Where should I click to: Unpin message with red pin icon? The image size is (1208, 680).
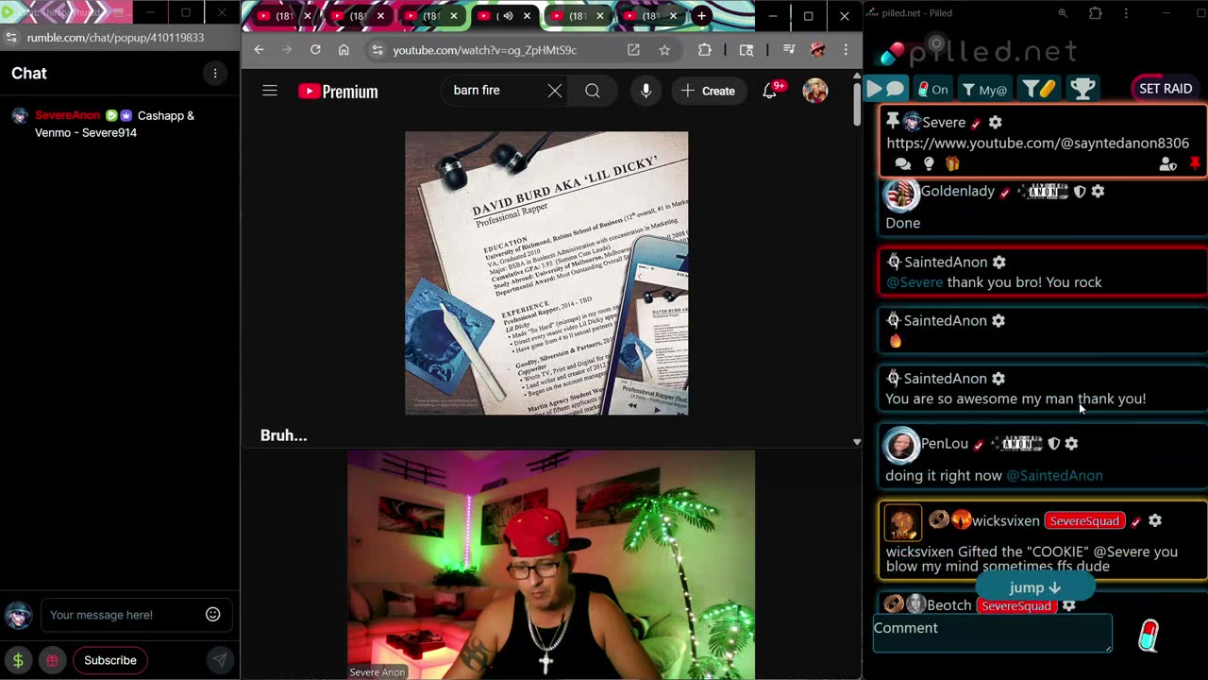tap(1195, 164)
